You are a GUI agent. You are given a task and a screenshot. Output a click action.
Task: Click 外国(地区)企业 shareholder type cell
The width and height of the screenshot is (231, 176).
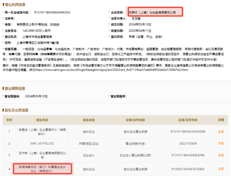(x=89, y=144)
